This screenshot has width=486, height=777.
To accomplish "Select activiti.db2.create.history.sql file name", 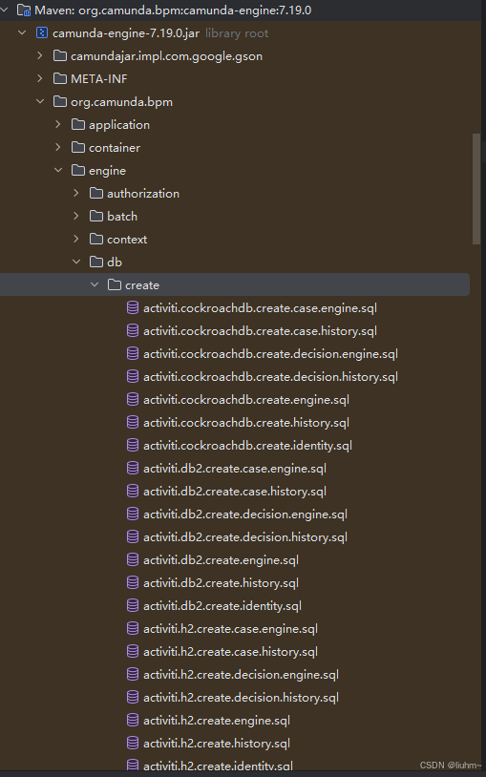I will pyautogui.click(x=221, y=582).
